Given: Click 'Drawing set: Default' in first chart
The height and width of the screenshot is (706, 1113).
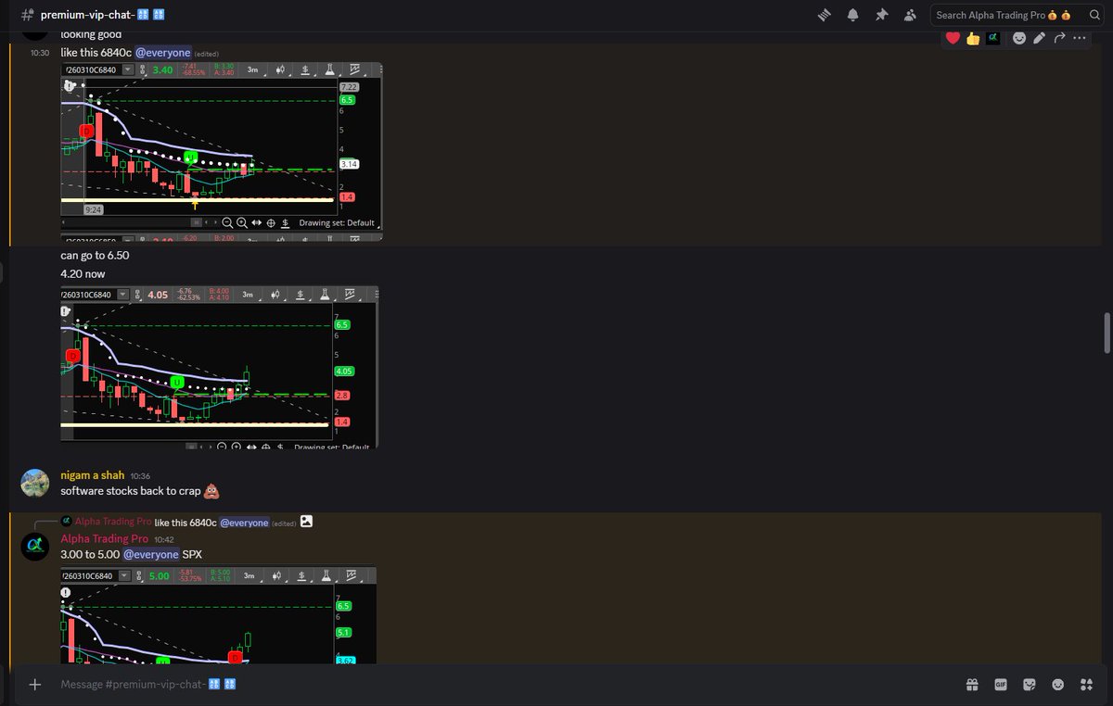Looking at the screenshot, I should click(337, 223).
